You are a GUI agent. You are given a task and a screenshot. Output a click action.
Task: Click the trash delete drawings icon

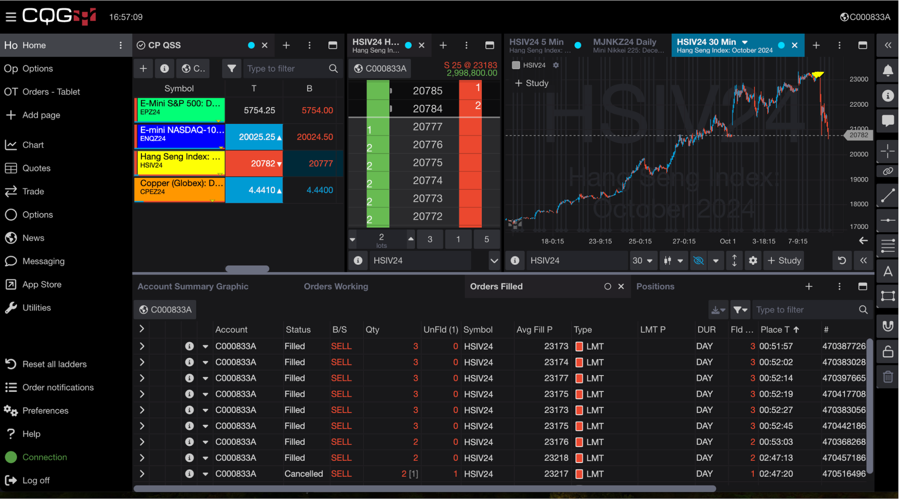coord(887,377)
